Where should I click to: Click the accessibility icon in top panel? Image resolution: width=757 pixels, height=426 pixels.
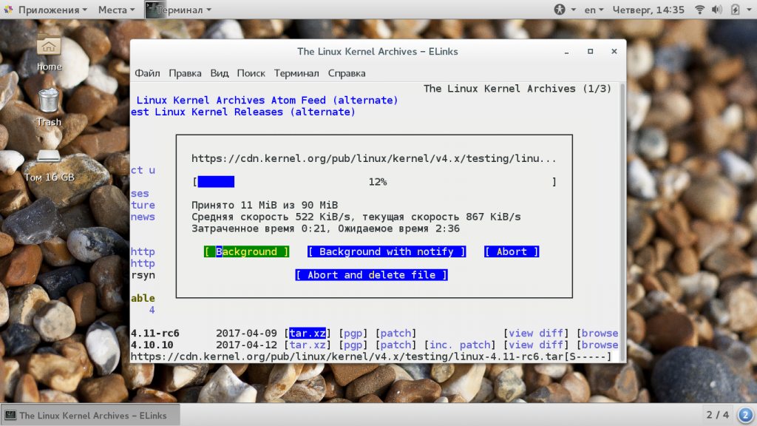pyautogui.click(x=560, y=10)
